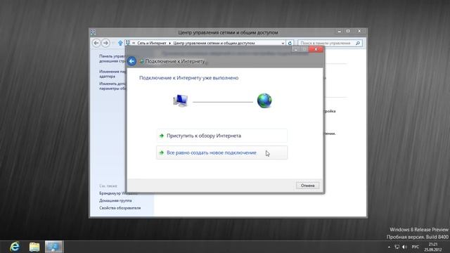This screenshot has height=253, width=450.
Task: Focus the 'Поиск в панели управления' field
Action: pyautogui.click(x=330, y=43)
